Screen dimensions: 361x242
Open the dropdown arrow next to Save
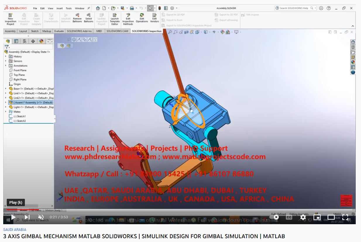[127, 8]
